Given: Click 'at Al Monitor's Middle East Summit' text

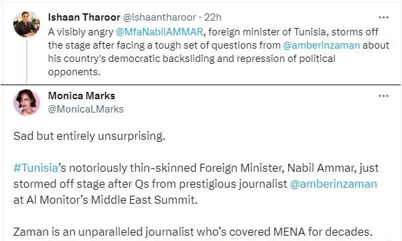Looking at the screenshot, I should (105, 200).
